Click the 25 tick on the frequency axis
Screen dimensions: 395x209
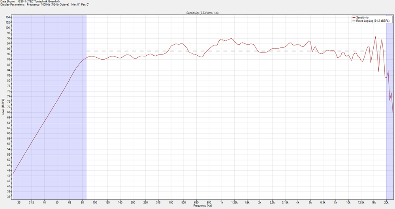(19, 202)
